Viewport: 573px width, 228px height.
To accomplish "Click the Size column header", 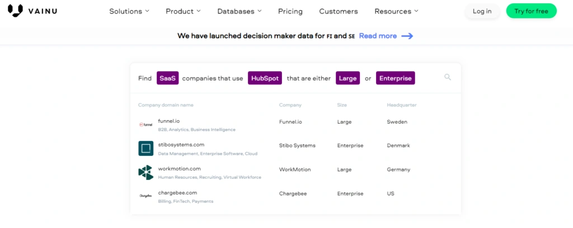I will coord(342,105).
